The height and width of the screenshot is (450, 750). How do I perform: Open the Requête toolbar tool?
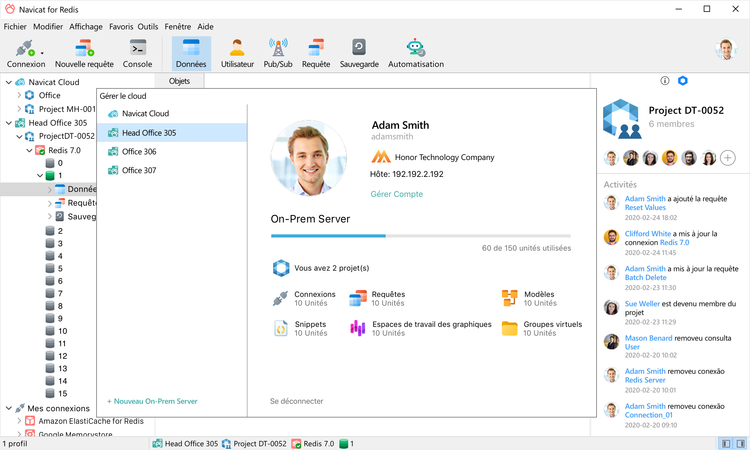[316, 53]
